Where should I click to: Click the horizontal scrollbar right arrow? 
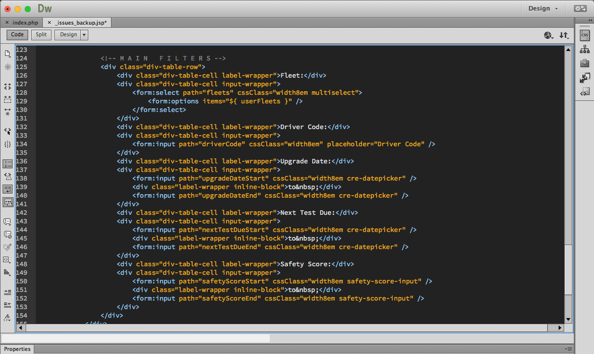(560, 328)
